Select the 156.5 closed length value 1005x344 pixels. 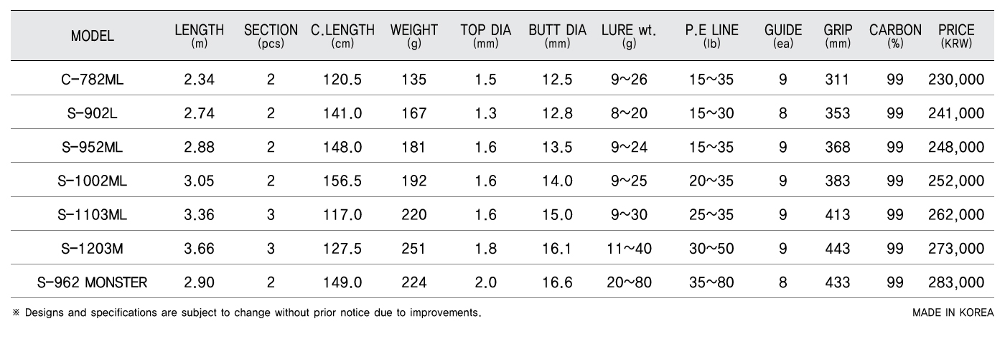coord(342,181)
